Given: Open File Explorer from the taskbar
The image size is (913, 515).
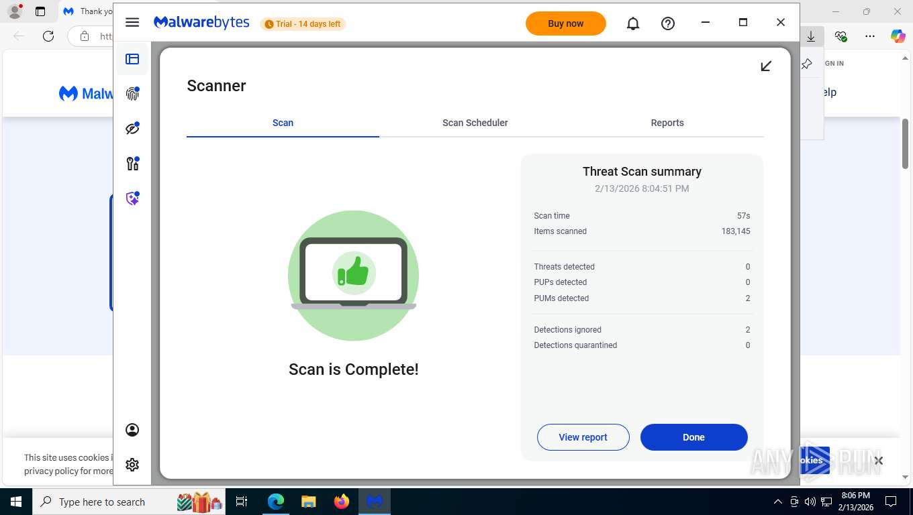Looking at the screenshot, I should click(x=308, y=502).
